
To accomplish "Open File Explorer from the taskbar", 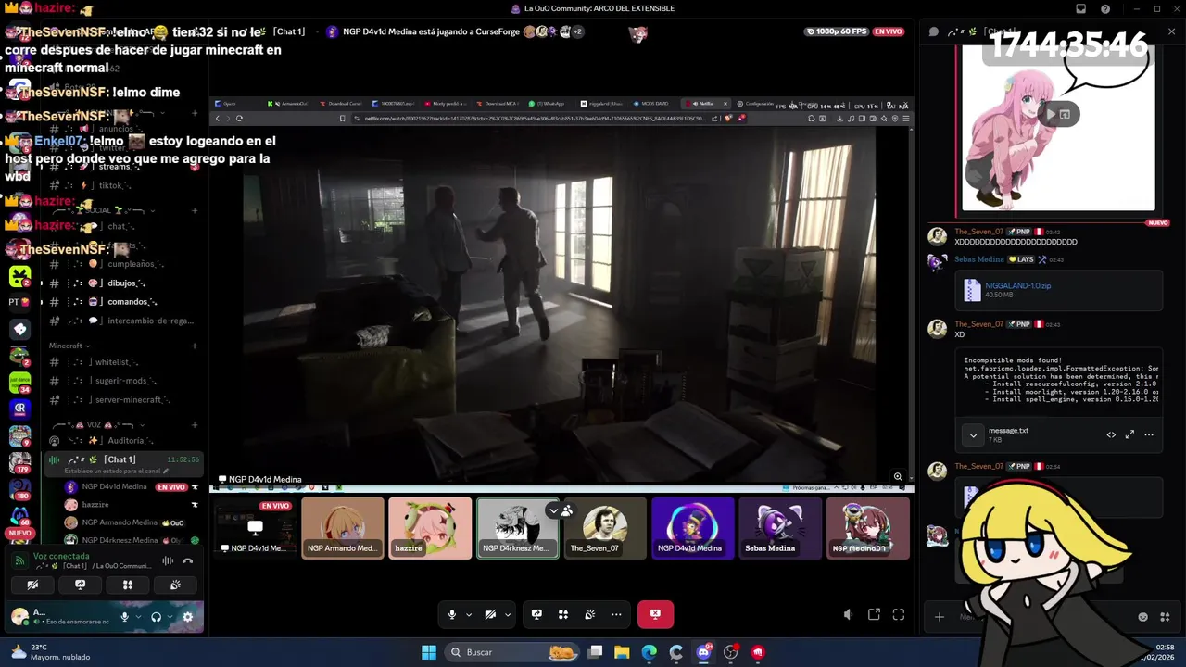I will pos(622,652).
